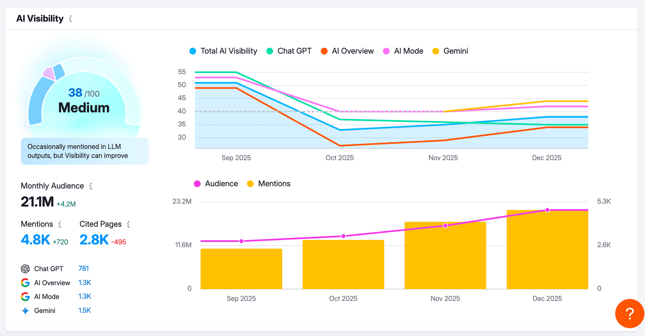The height and width of the screenshot is (336, 645).
Task: Click the 2.8K Cited Pages value
Action: 94,240
